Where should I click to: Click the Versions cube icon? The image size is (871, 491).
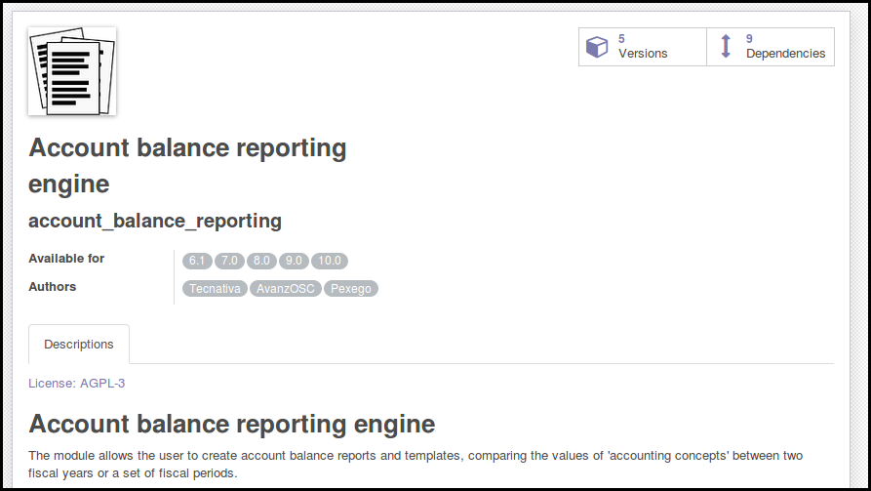point(597,47)
